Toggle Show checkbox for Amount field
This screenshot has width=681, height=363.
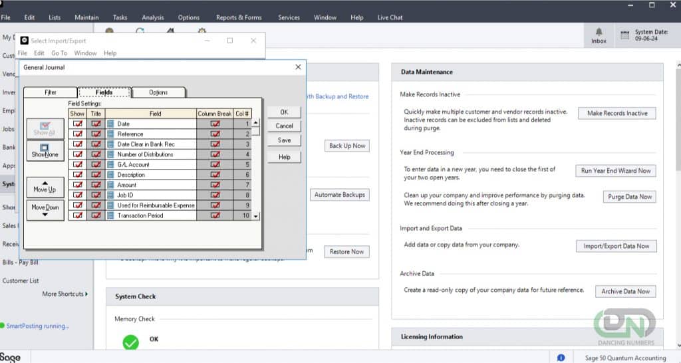coord(78,185)
